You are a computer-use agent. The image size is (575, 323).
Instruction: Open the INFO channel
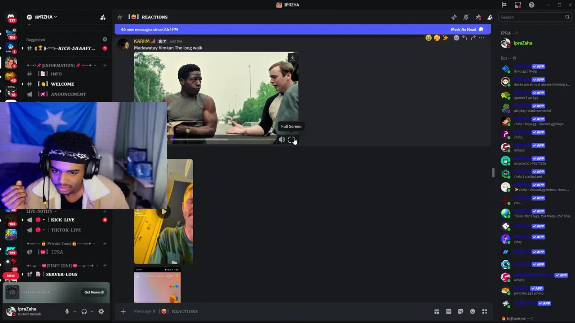(66, 74)
